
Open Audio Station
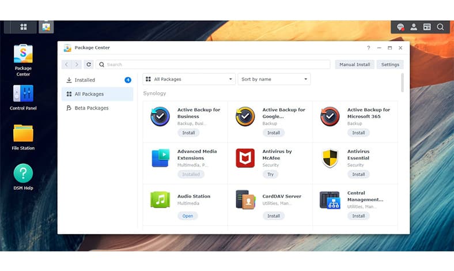188,216
